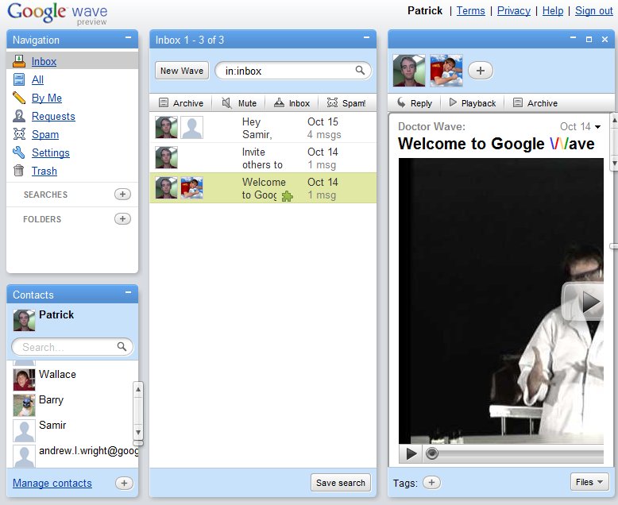Open the Settings link
The image size is (618, 505).
pyautogui.click(x=51, y=152)
